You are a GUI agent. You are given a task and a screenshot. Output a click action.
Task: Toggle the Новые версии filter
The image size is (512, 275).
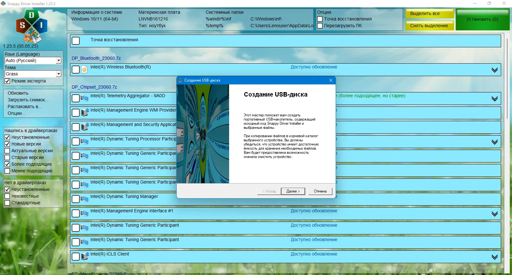click(x=7, y=144)
